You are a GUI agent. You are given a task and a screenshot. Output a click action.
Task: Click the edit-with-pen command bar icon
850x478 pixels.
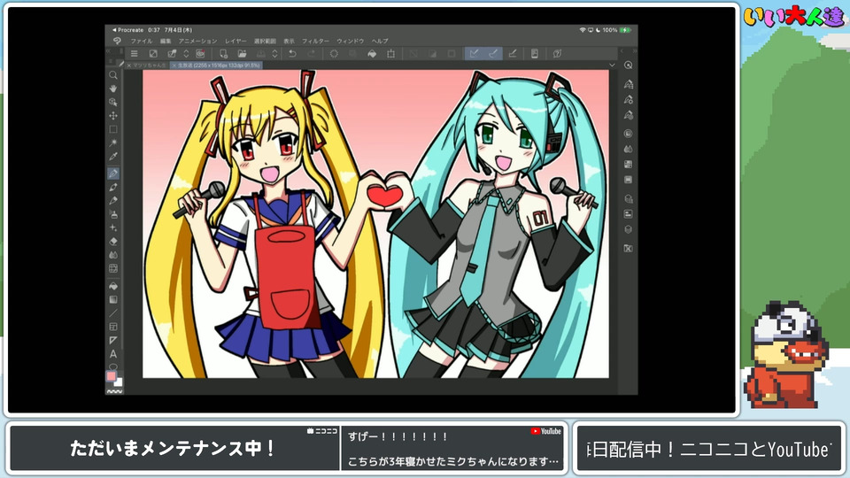point(172,54)
